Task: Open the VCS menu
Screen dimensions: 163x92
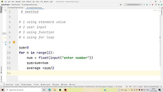Action: coord(42,2)
